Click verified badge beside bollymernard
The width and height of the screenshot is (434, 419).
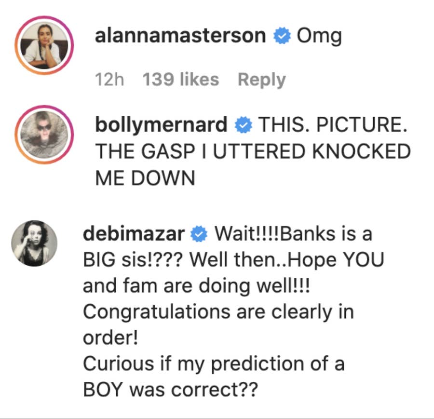click(243, 126)
